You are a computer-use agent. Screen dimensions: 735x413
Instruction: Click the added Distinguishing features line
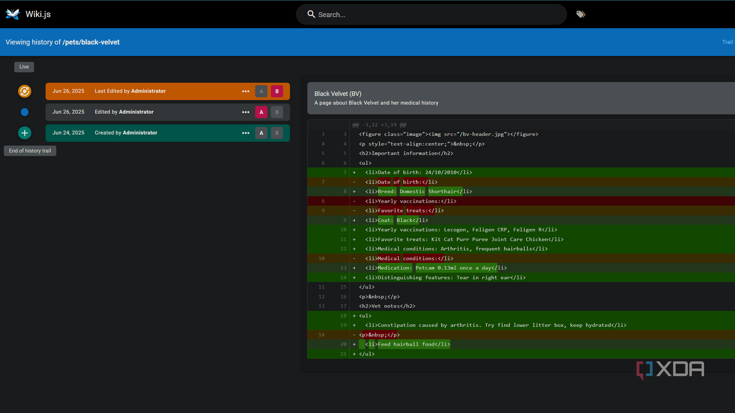(521, 277)
